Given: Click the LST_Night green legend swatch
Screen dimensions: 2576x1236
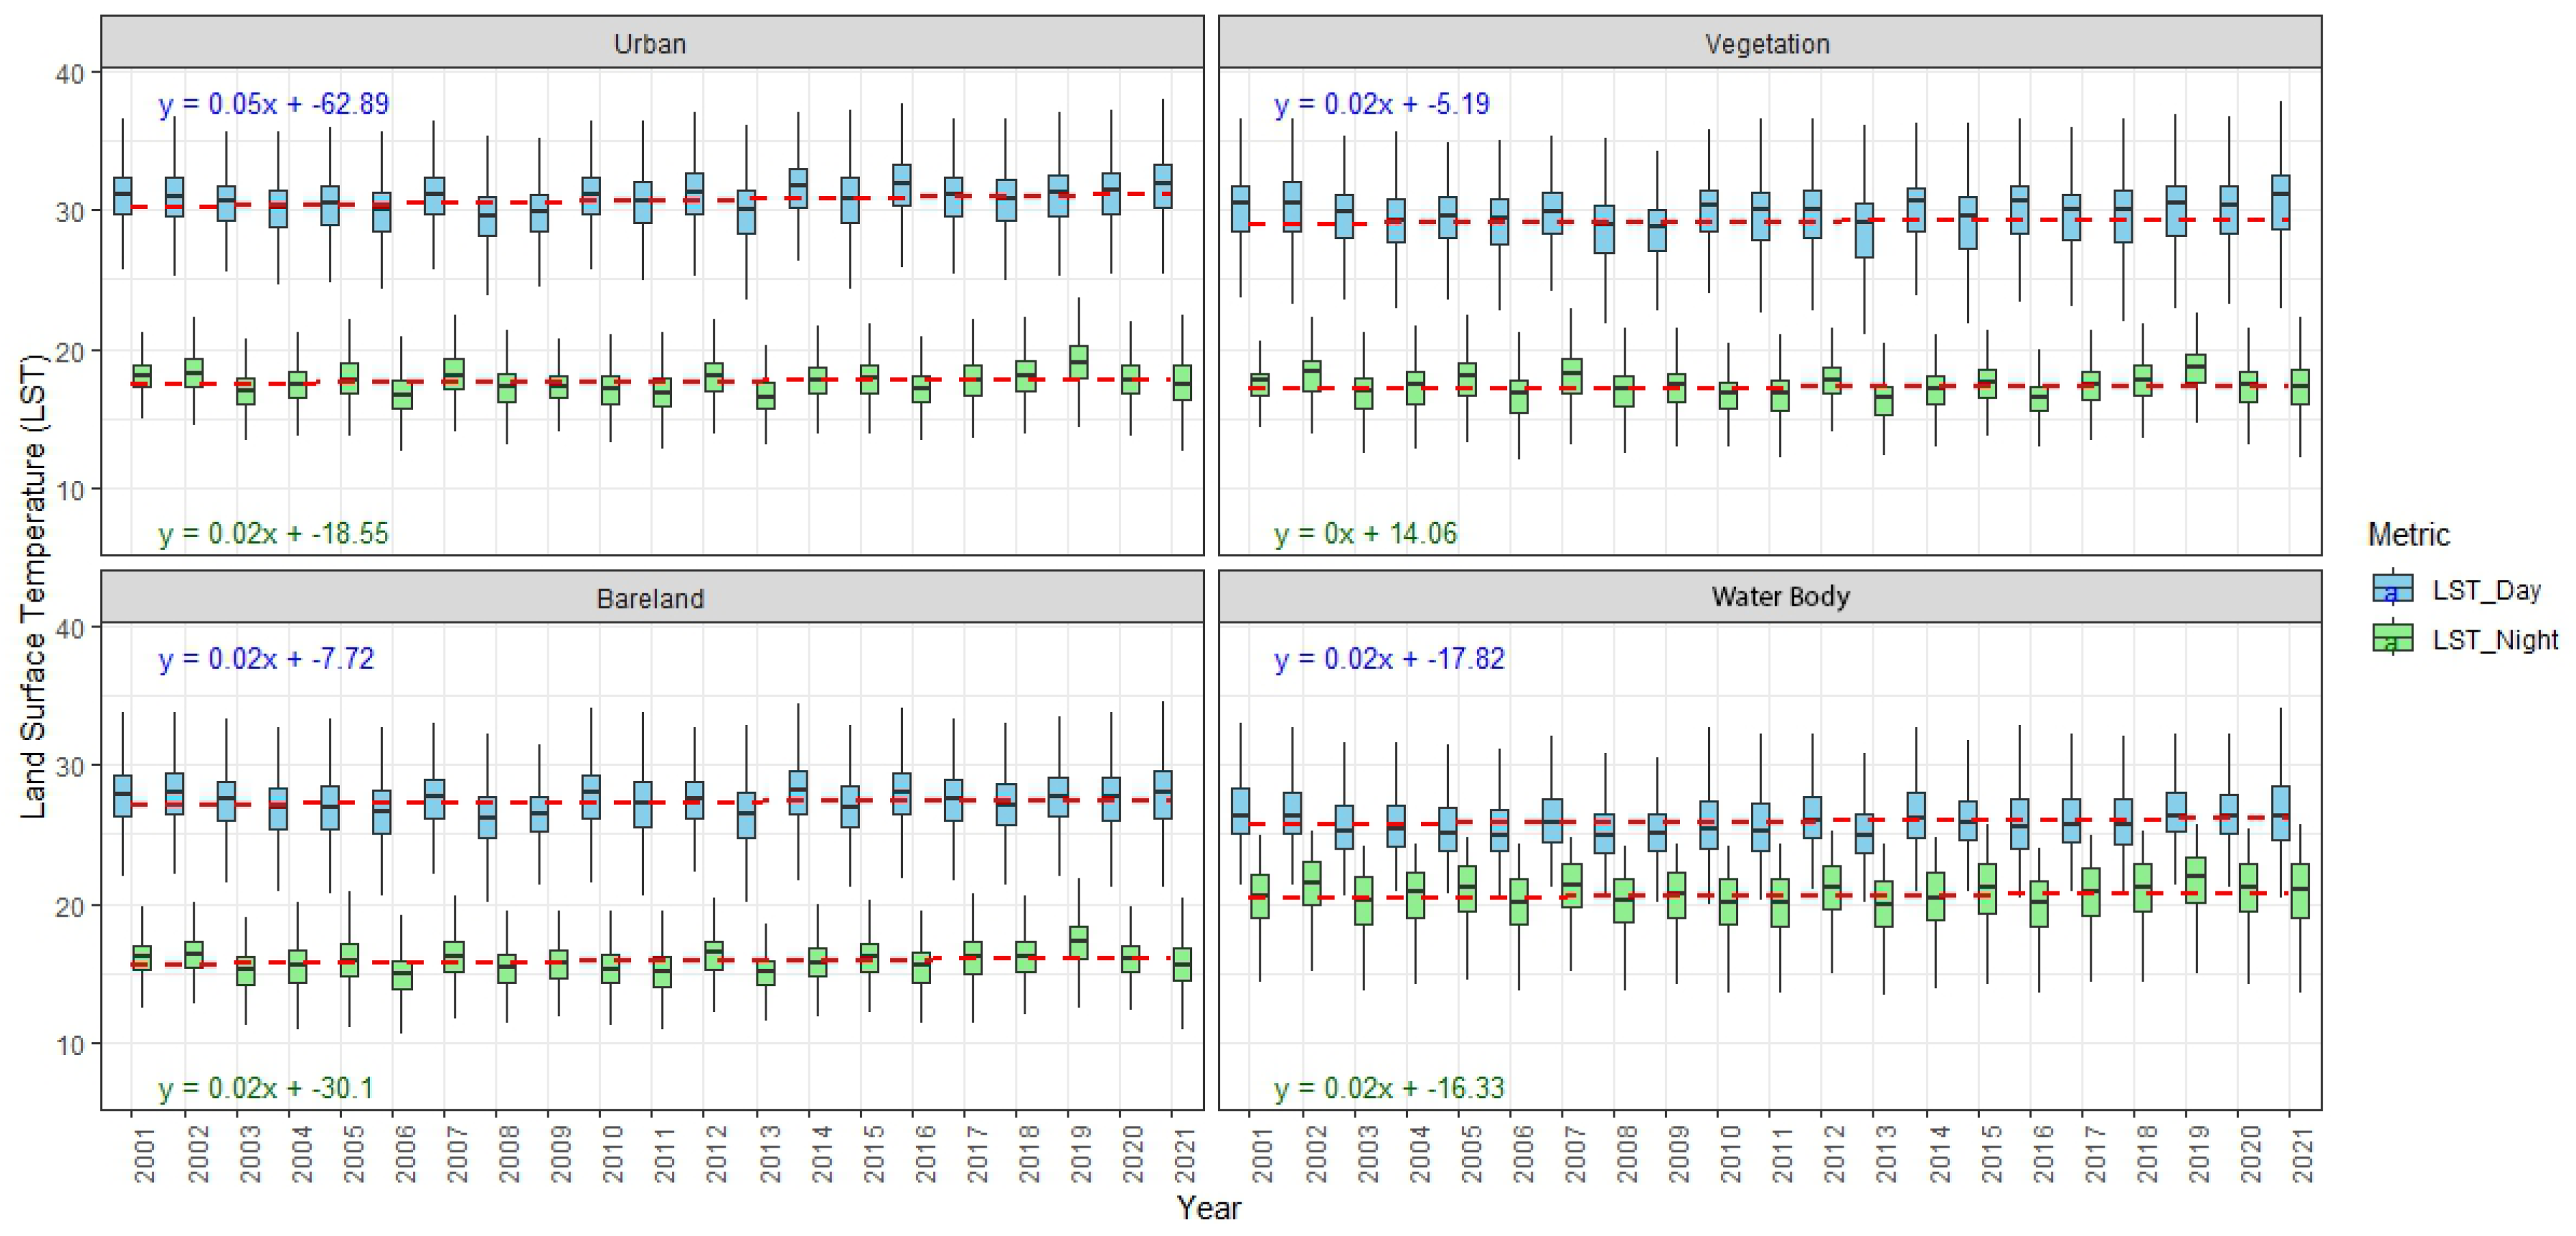Looking at the screenshot, I should tap(2392, 638).
